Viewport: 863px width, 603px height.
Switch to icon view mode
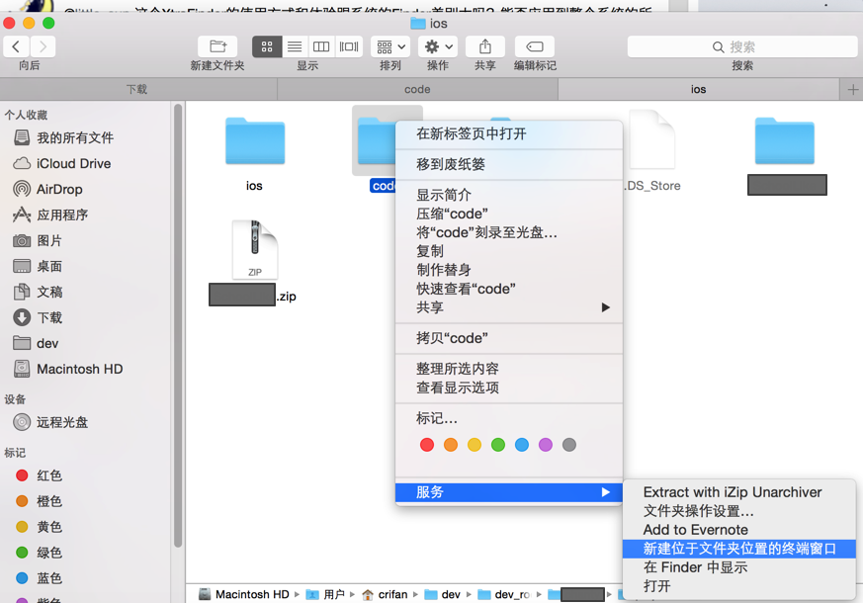[x=267, y=46]
